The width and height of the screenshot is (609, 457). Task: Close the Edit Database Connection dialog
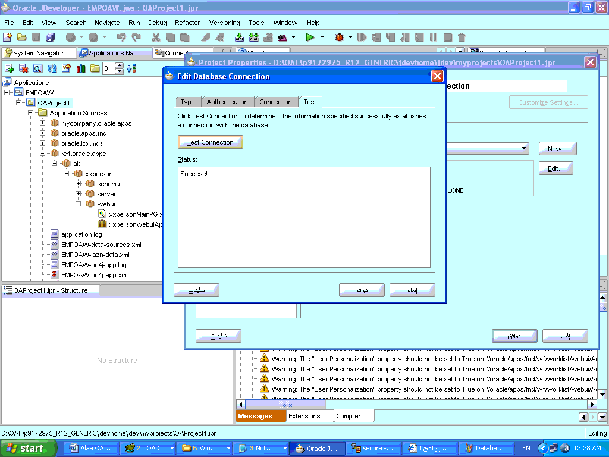click(x=437, y=76)
